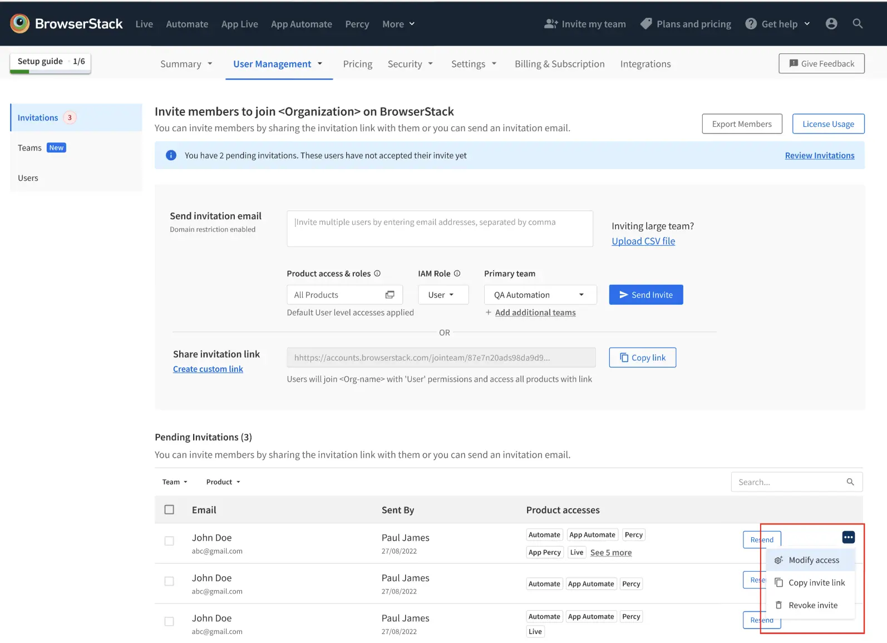Image resolution: width=887 pixels, height=643 pixels.
Task: Expand the Team filter dropdown
Action: (175, 482)
